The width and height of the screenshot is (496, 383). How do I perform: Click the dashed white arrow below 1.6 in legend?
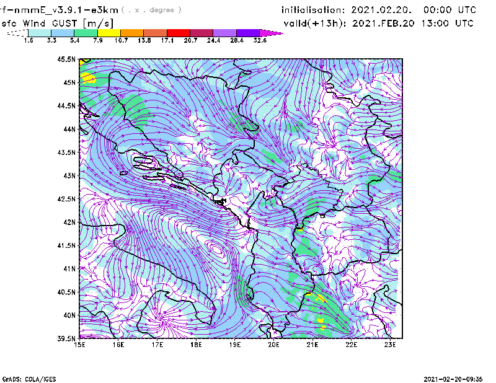pyautogui.click(x=17, y=33)
